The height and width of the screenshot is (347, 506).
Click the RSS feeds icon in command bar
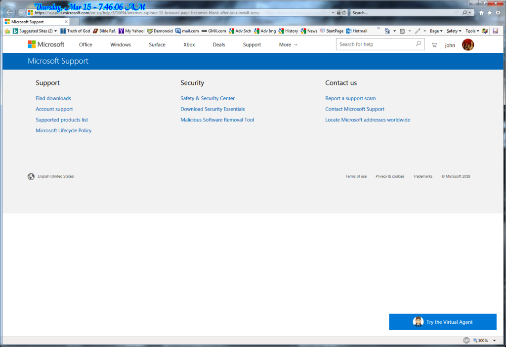click(402, 31)
